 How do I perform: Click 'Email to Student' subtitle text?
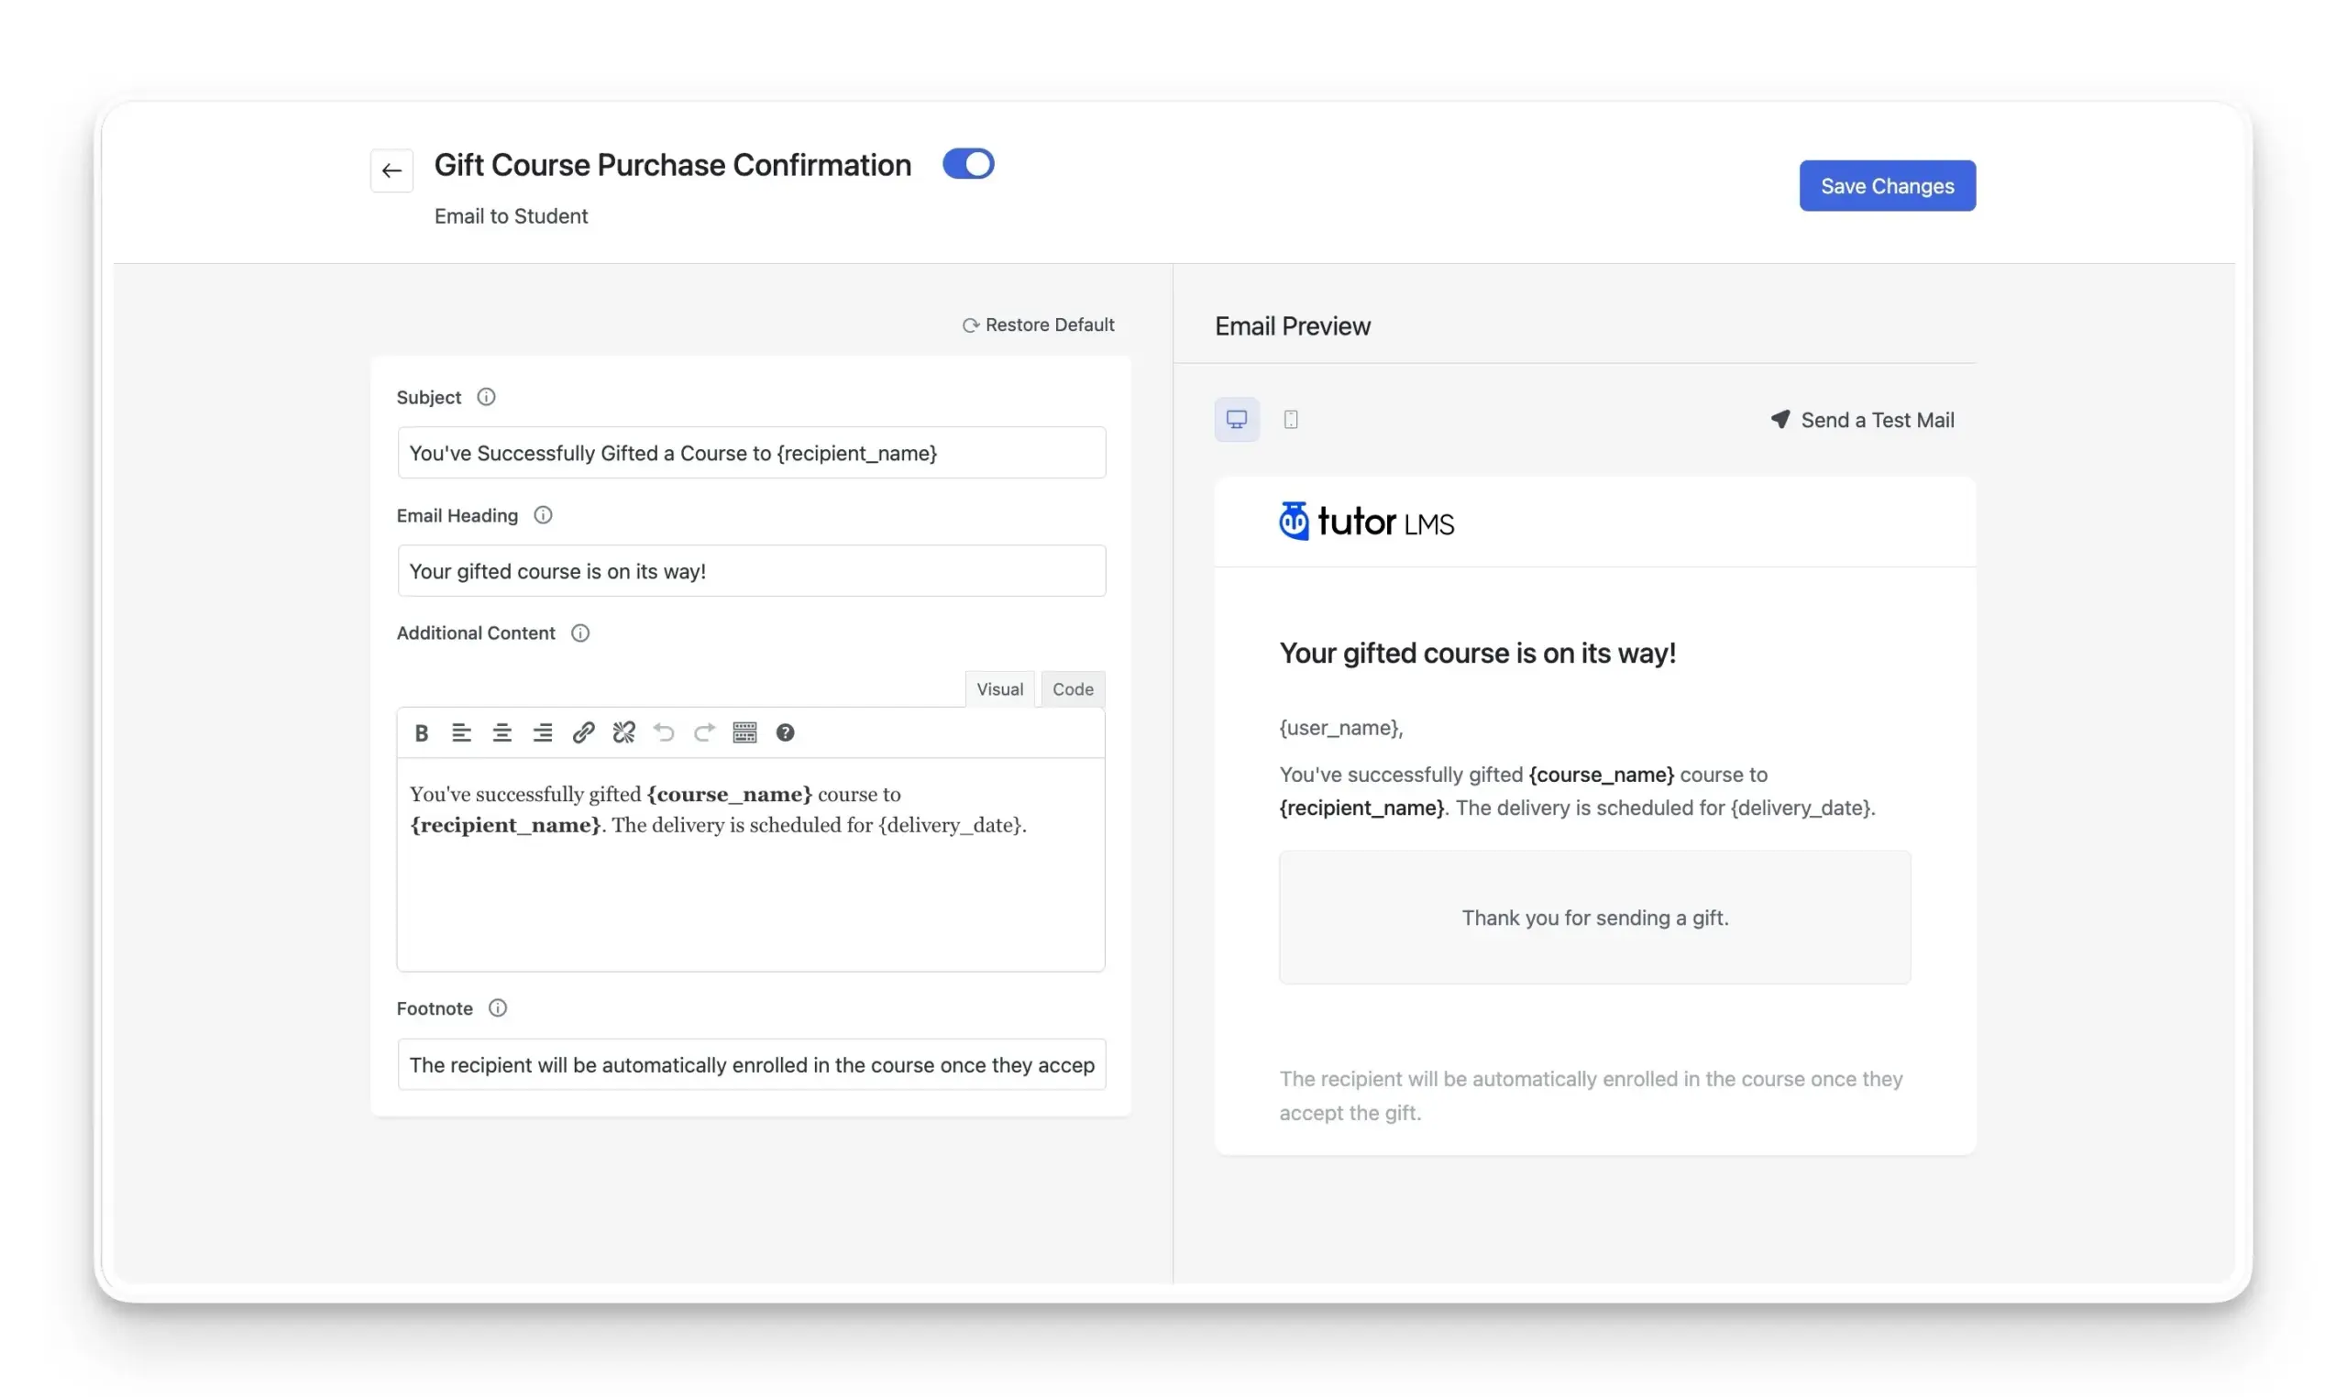512,216
